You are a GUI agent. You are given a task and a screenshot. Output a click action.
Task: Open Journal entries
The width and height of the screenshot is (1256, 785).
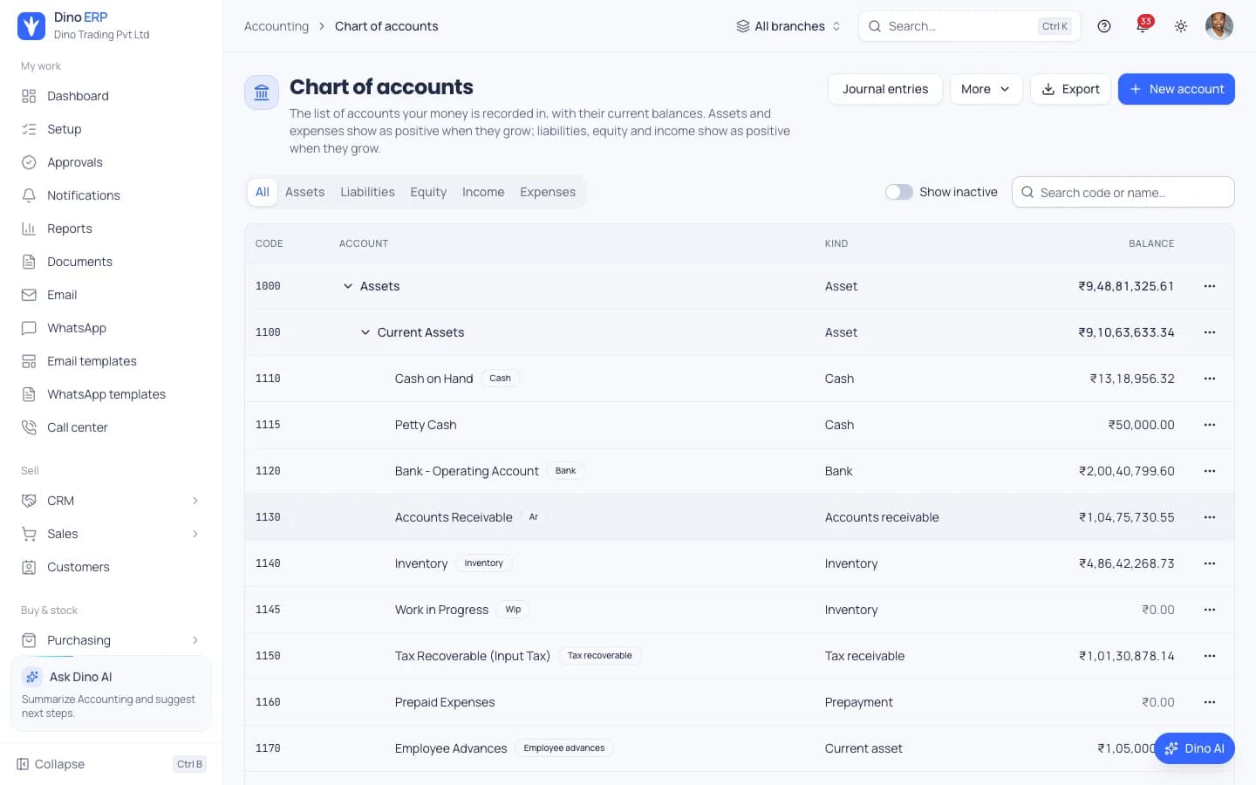click(885, 89)
